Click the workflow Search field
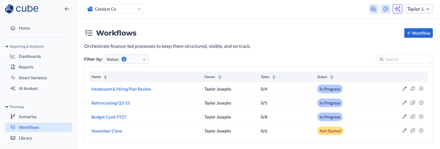440x149 pixels. point(404,59)
